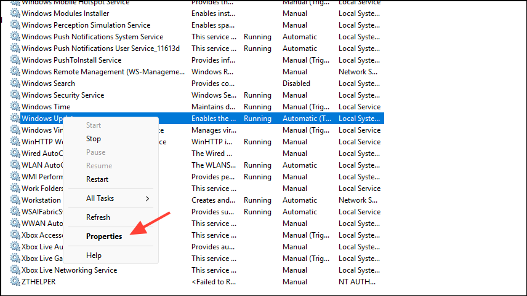
Task: Click gear icon for Windows Remote Management
Action: pos(15,71)
